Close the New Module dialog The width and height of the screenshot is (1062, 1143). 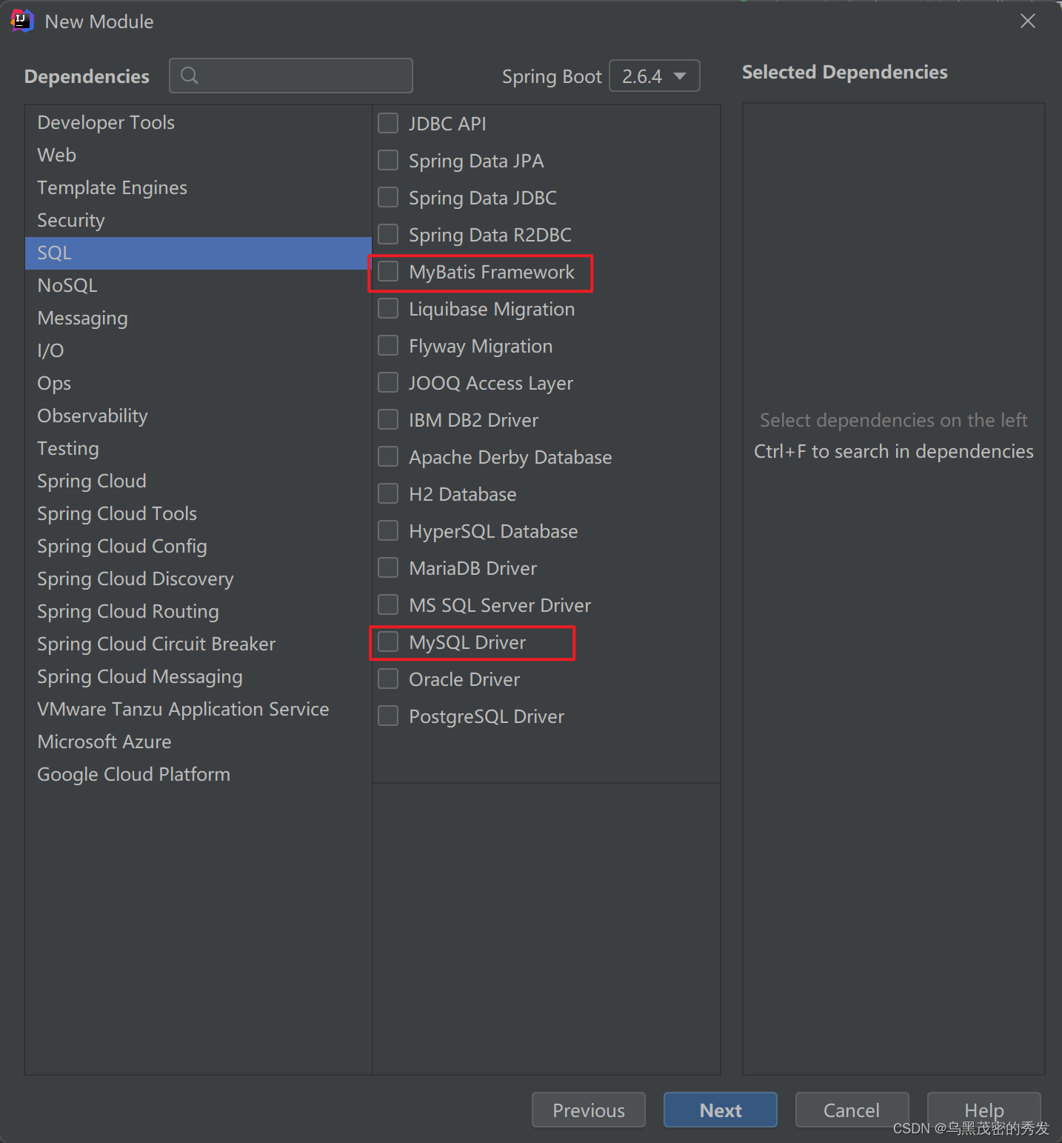(1028, 21)
